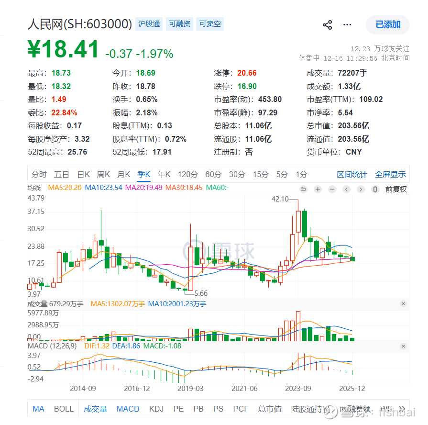Screen dimensions: 428x425
Task: Click the candlestick style icon
Action: (375, 189)
